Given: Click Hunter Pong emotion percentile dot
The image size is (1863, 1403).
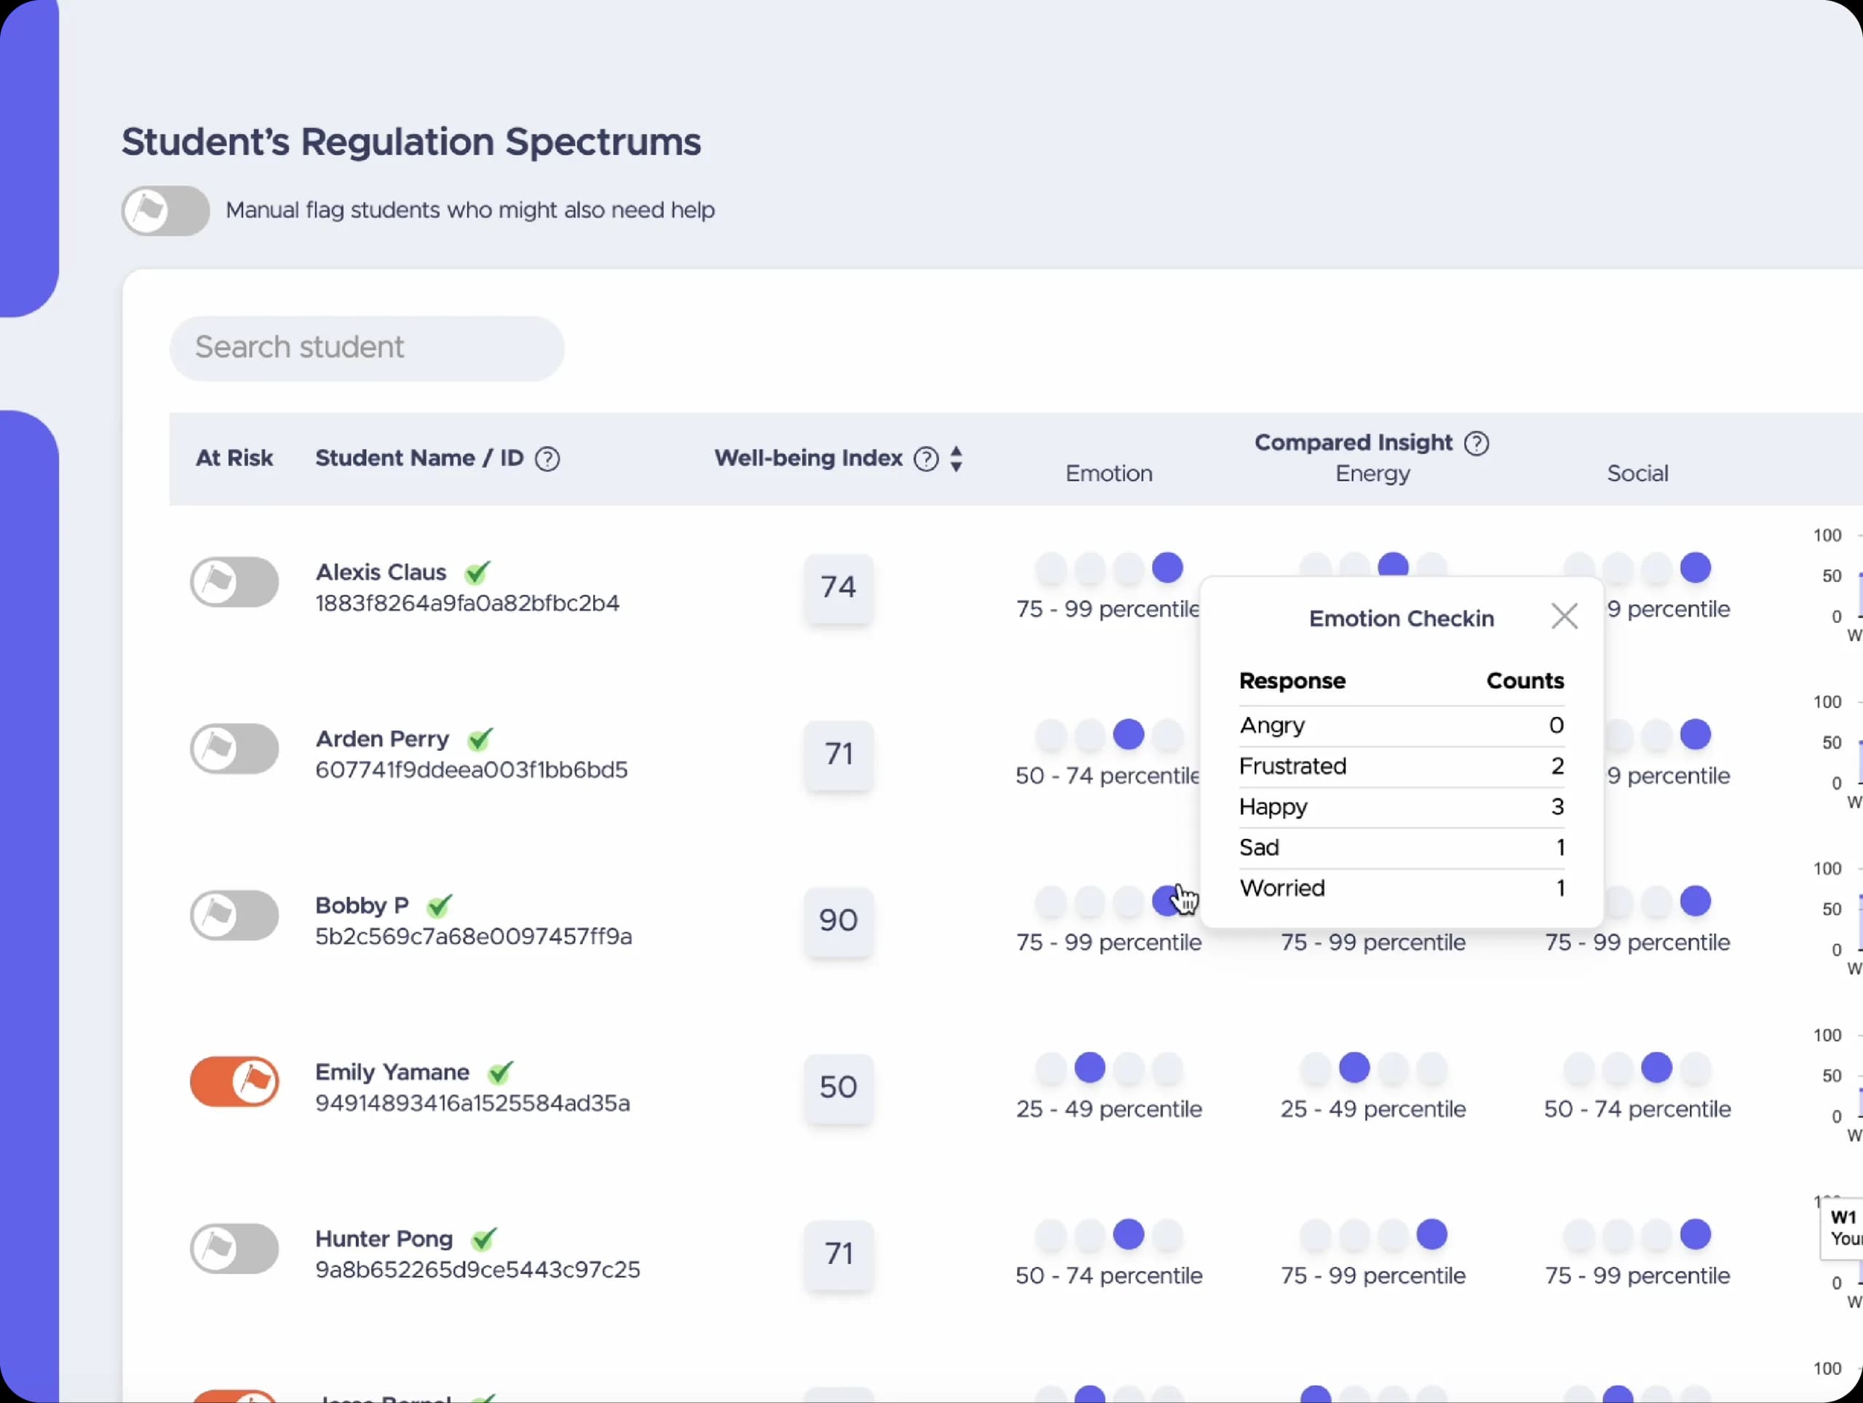Looking at the screenshot, I should click(x=1129, y=1235).
